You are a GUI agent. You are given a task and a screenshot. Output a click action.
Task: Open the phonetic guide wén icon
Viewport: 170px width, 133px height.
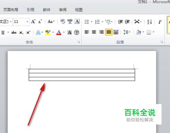click(x=70, y=21)
